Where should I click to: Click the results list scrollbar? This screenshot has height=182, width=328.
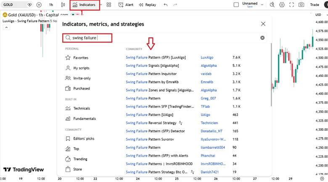pos(271,75)
